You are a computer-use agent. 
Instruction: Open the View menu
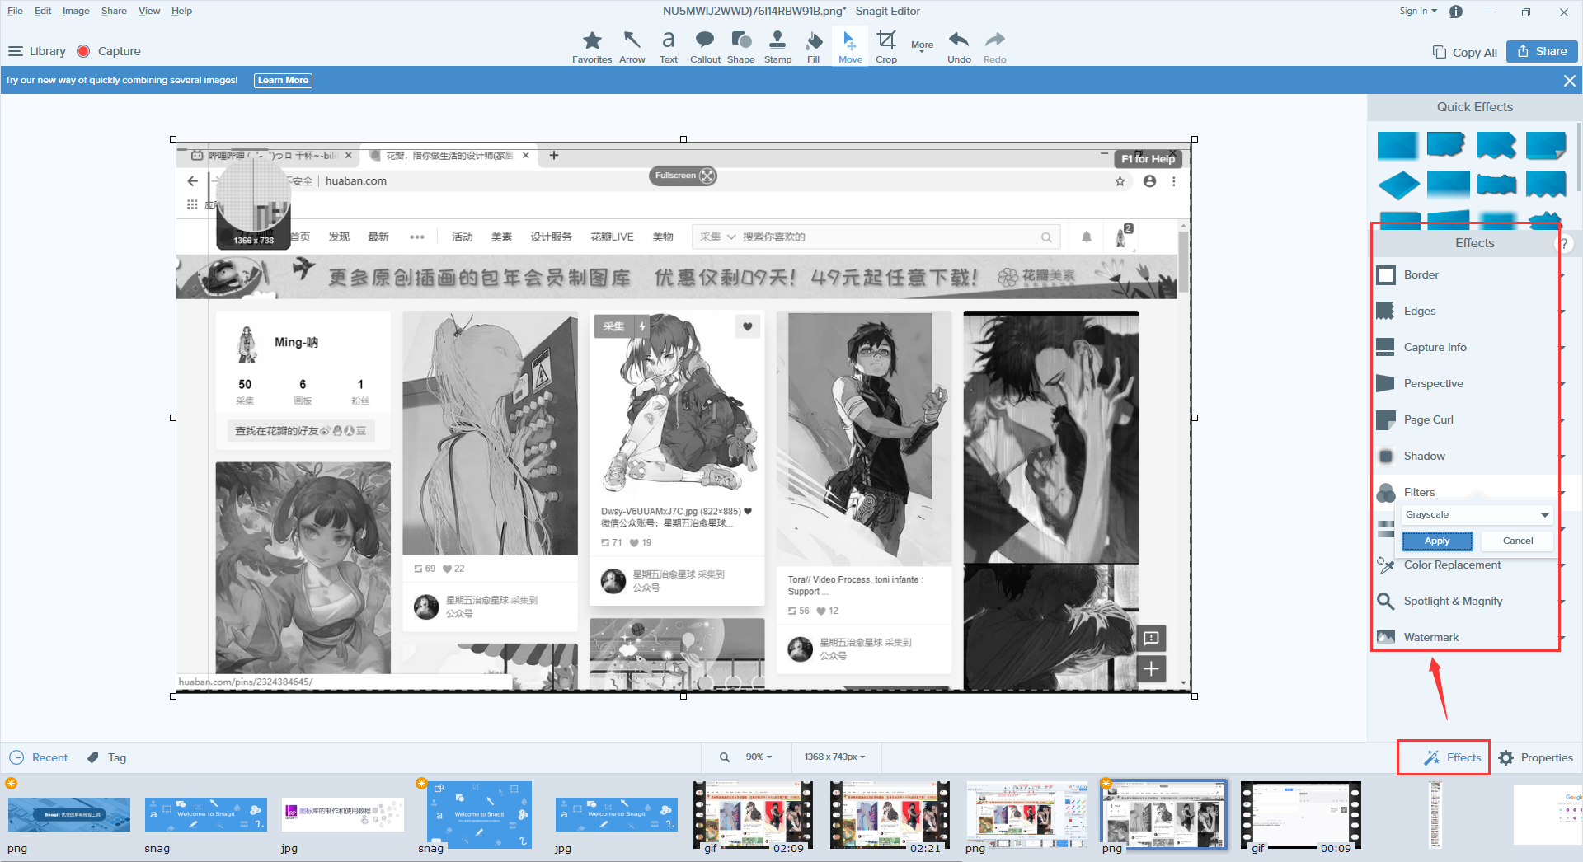tap(149, 11)
